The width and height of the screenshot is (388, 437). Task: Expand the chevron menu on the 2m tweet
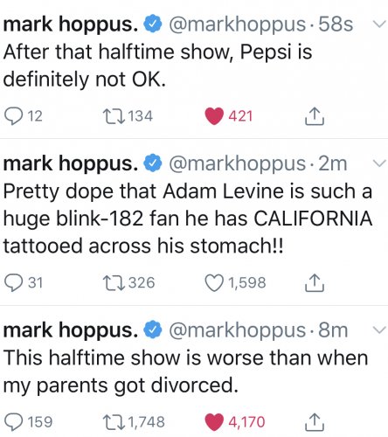tap(379, 163)
